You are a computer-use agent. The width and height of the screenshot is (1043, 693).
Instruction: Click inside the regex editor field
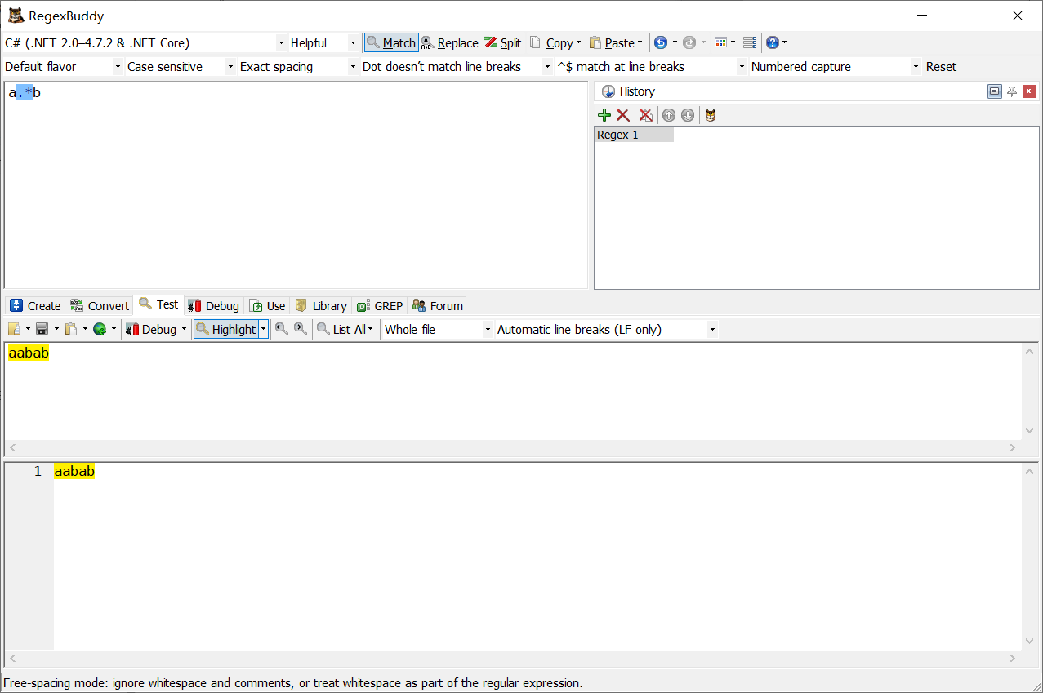[x=296, y=185]
